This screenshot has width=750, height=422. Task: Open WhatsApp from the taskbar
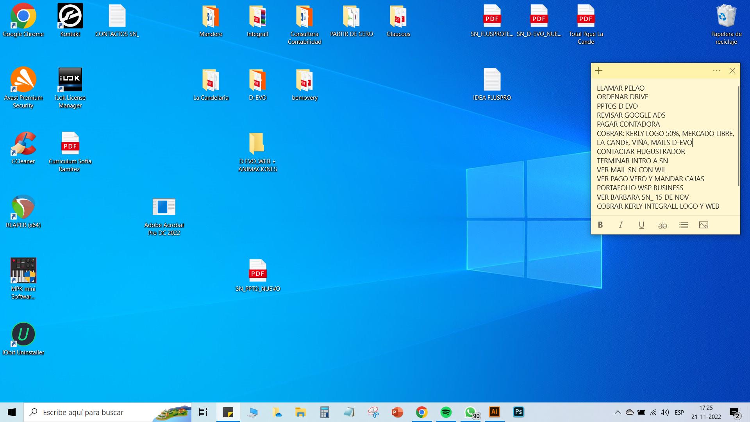[470, 412]
